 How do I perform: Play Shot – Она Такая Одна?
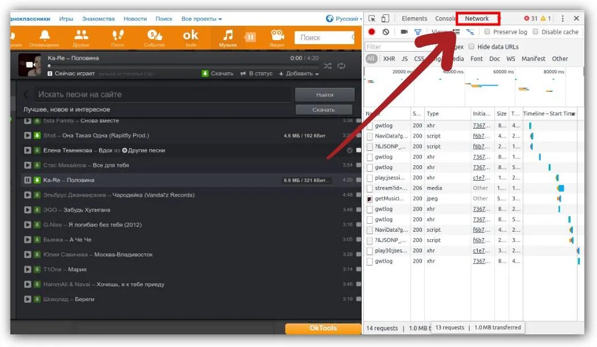pyautogui.click(x=28, y=135)
